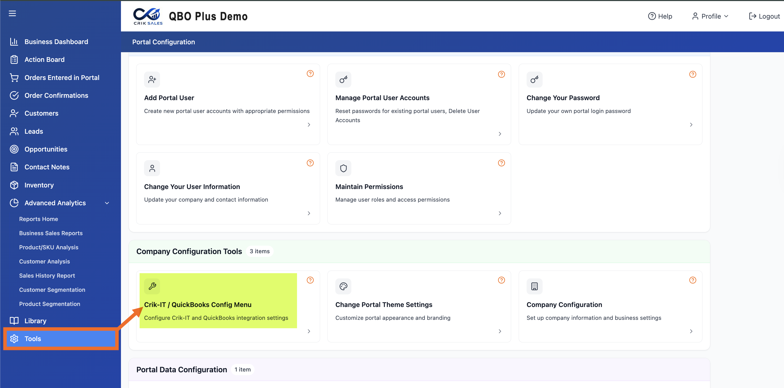Show help for Company Configuration
The image size is (784, 388).
pyautogui.click(x=693, y=280)
